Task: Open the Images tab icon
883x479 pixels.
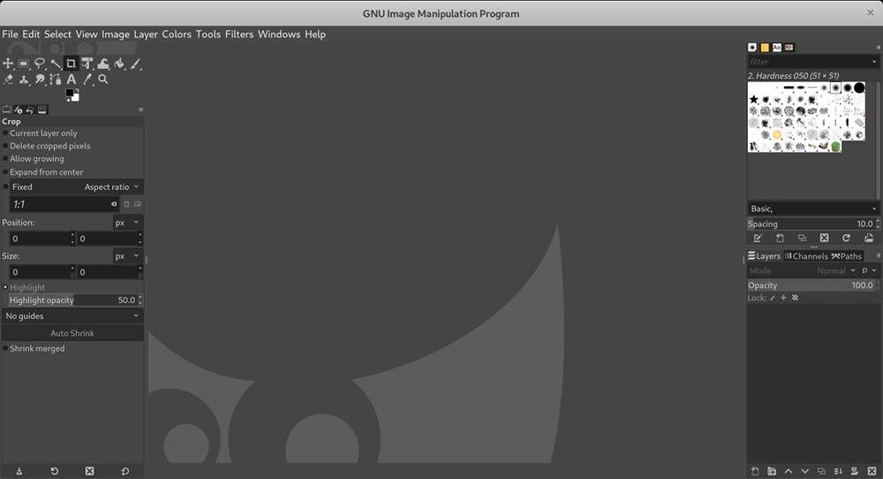Action: (x=42, y=110)
